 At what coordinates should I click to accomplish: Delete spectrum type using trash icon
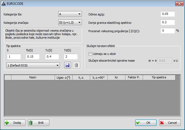[x=76, y=65]
